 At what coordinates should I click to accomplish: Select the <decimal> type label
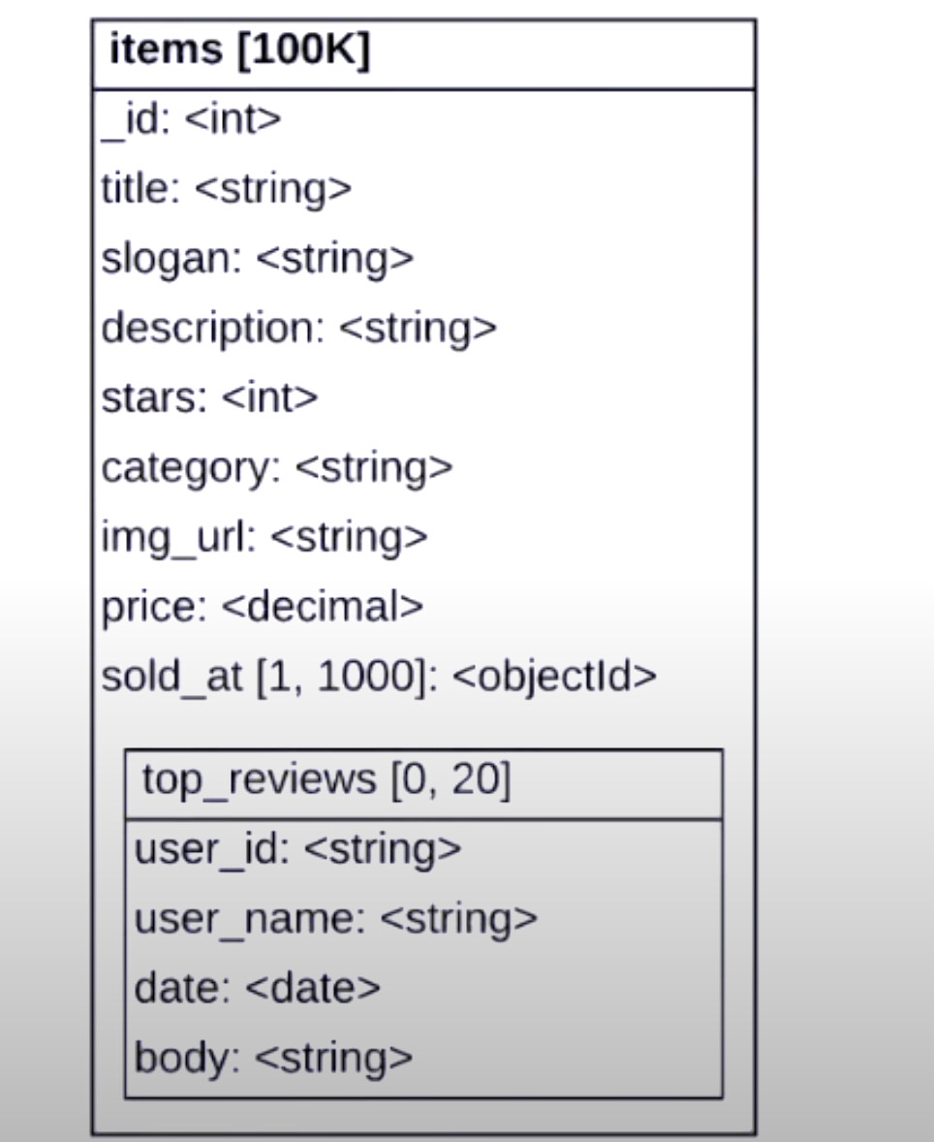click(323, 607)
